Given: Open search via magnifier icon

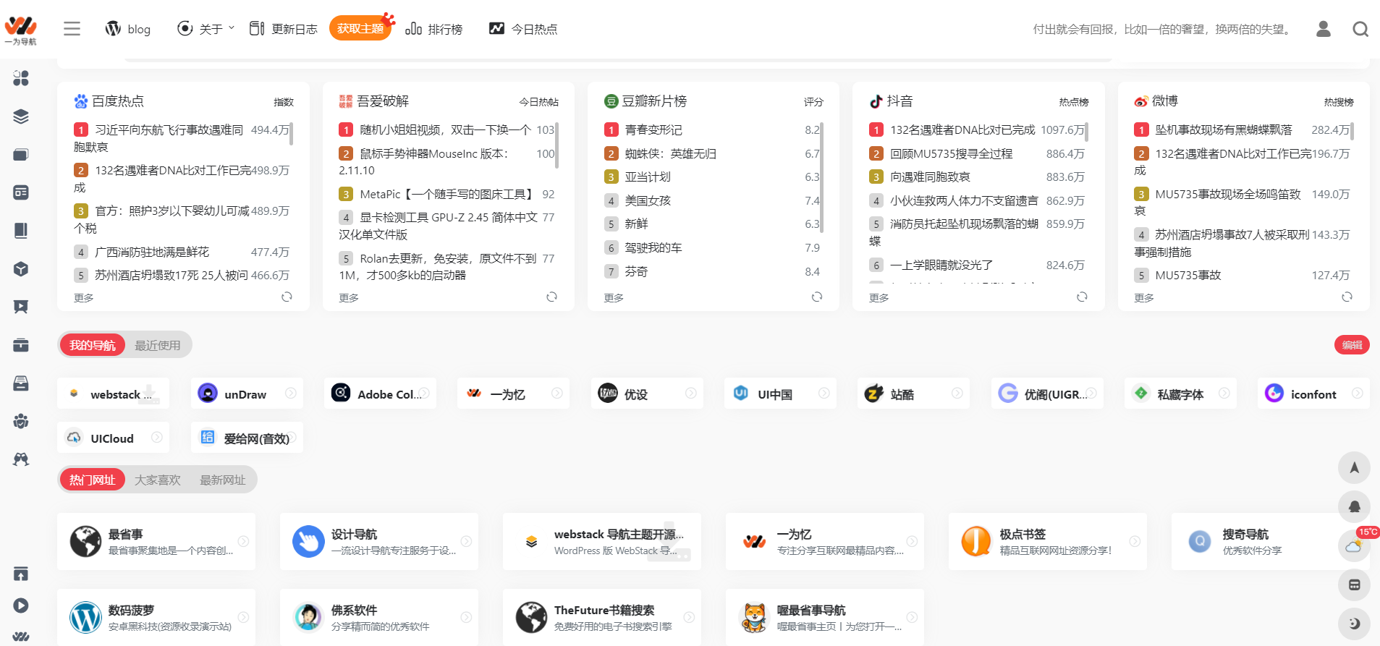Looking at the screenshot, I should pyautogui.click(x=1360, y=29).
